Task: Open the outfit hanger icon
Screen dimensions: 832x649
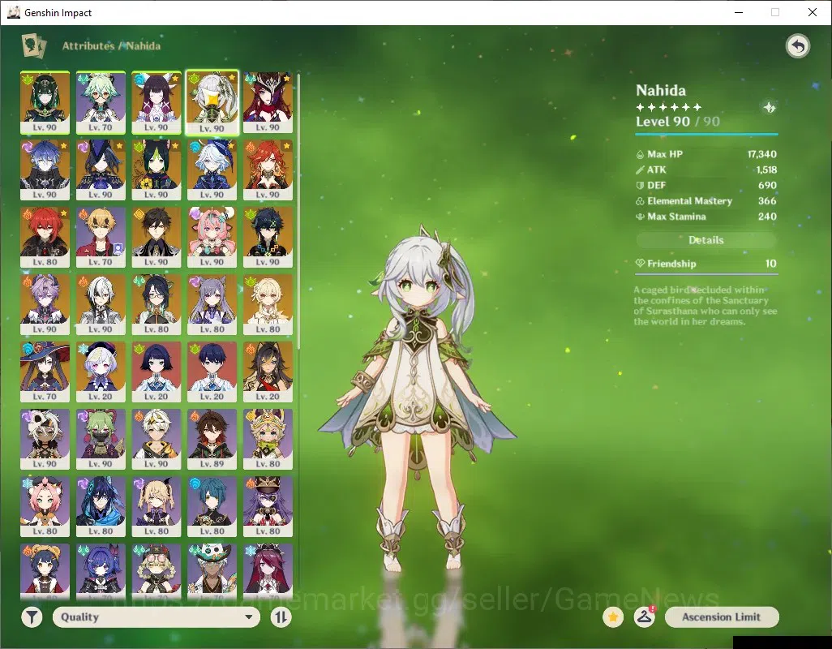Action: [x=644, y=617]
